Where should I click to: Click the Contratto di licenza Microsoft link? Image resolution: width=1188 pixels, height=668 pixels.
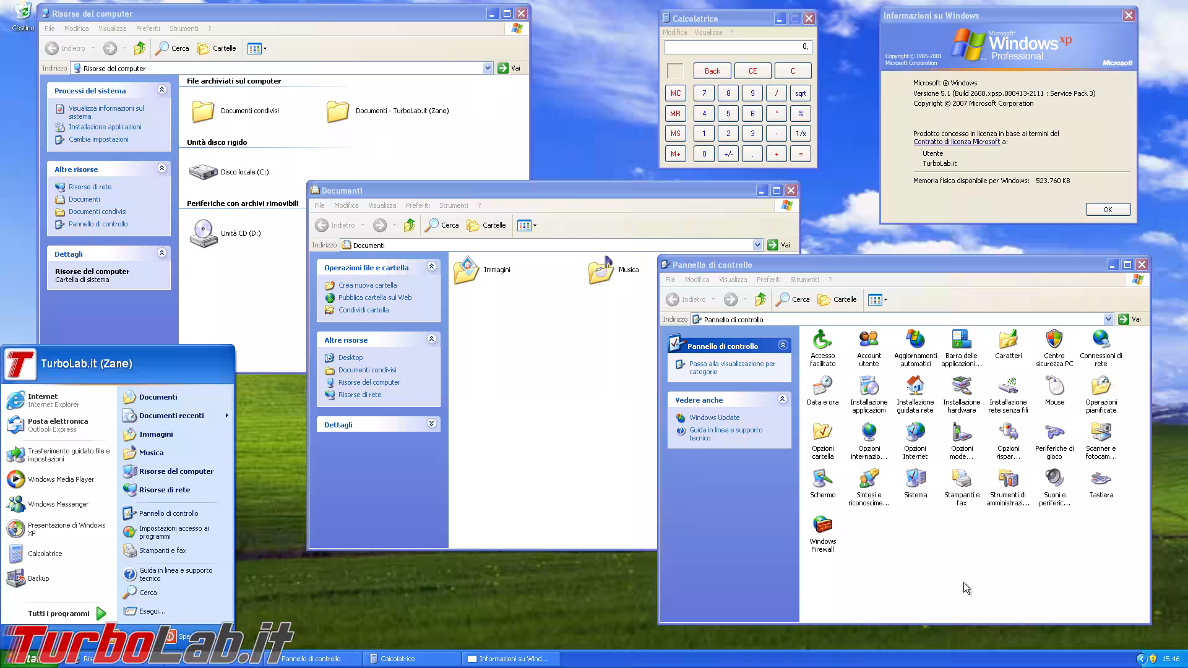956,142
